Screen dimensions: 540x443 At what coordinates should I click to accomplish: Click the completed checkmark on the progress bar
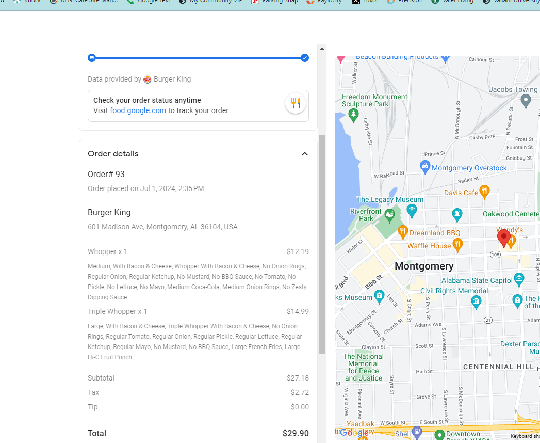click(305, 58)
